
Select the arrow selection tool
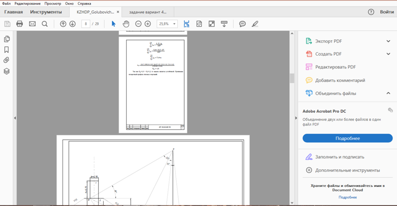click(114, 24)
